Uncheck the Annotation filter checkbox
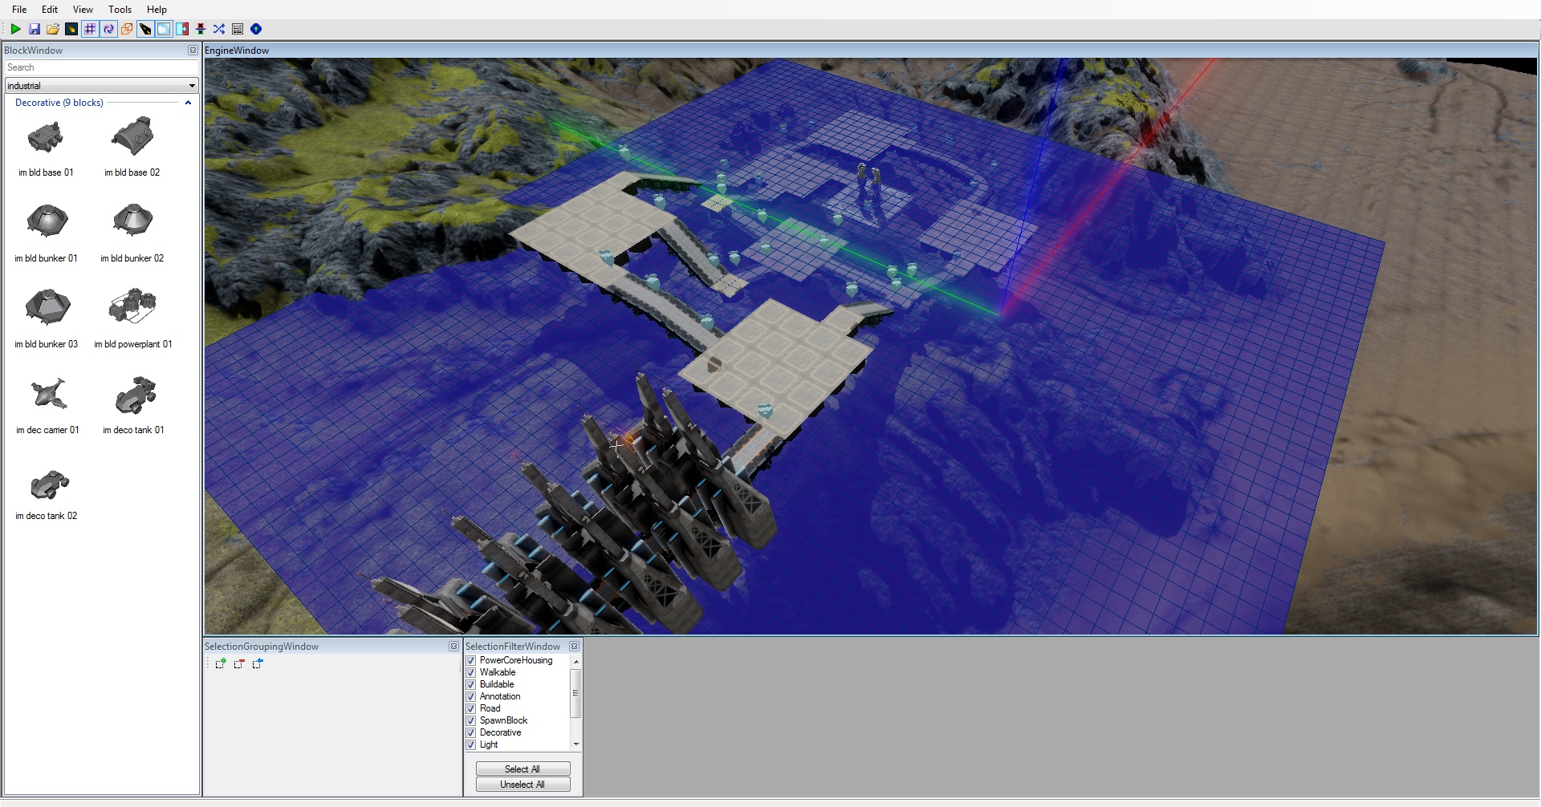1541x807 pixels. pos(471,696)
